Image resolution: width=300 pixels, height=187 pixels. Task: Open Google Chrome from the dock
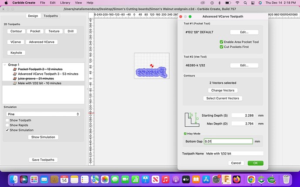click(x=251, y=180)
